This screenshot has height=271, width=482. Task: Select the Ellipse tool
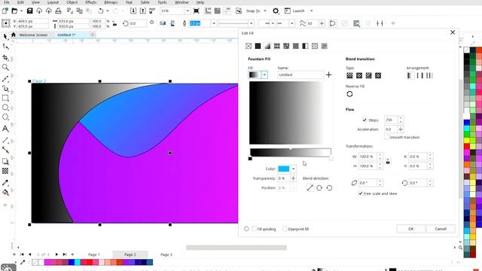pos(5,108)
